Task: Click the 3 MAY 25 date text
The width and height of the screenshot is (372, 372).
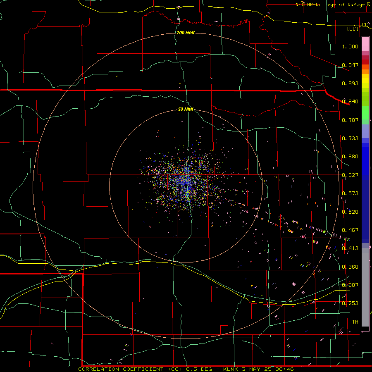Action: (x=258, y=369)
